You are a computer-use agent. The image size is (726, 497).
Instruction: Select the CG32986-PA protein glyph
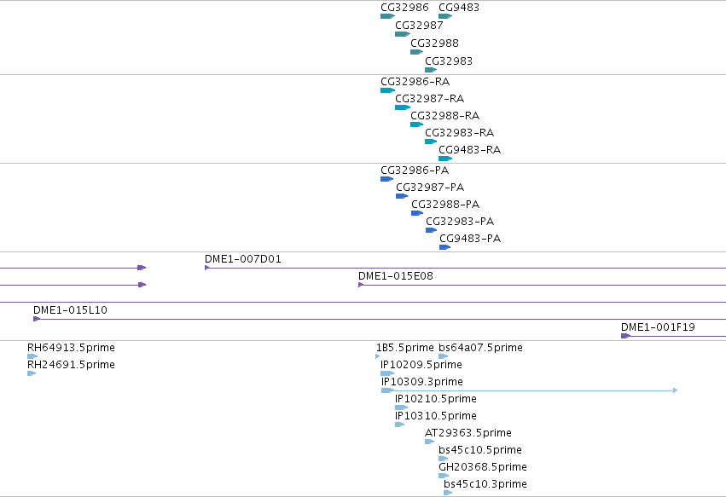click(x=386, y=180)
